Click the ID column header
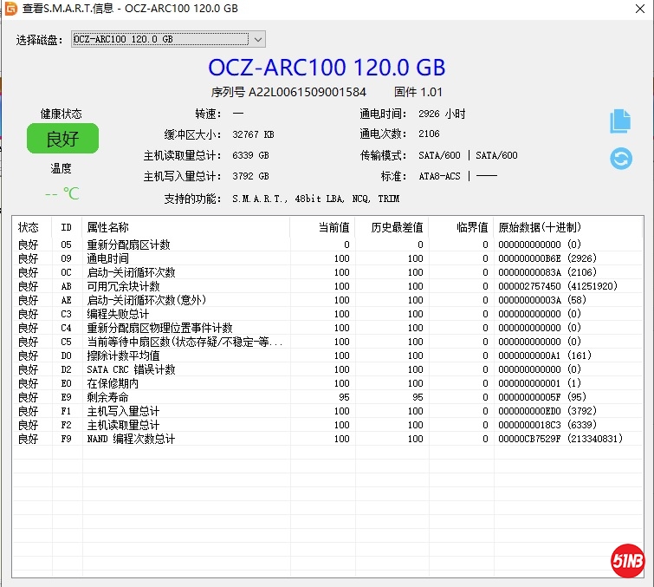The width and height of the screenshot is (654, 587). pyautogui.click(x=67, y=227)
